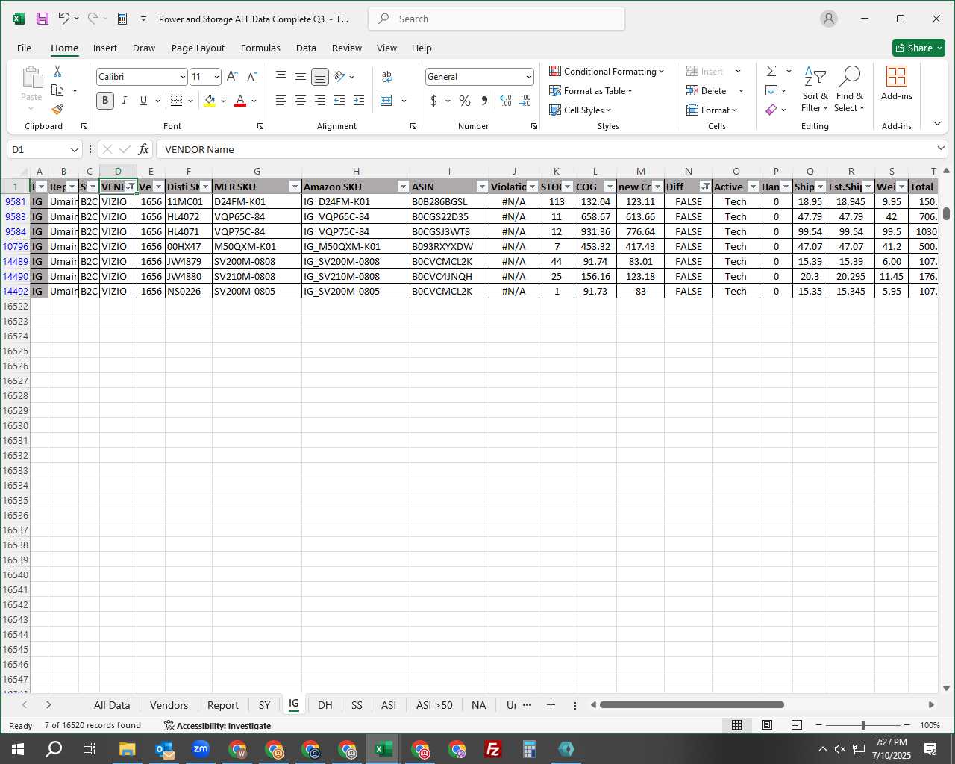Switch to the Data ribbon tab
The image size is (955, 764).
[x=306, y=48]
